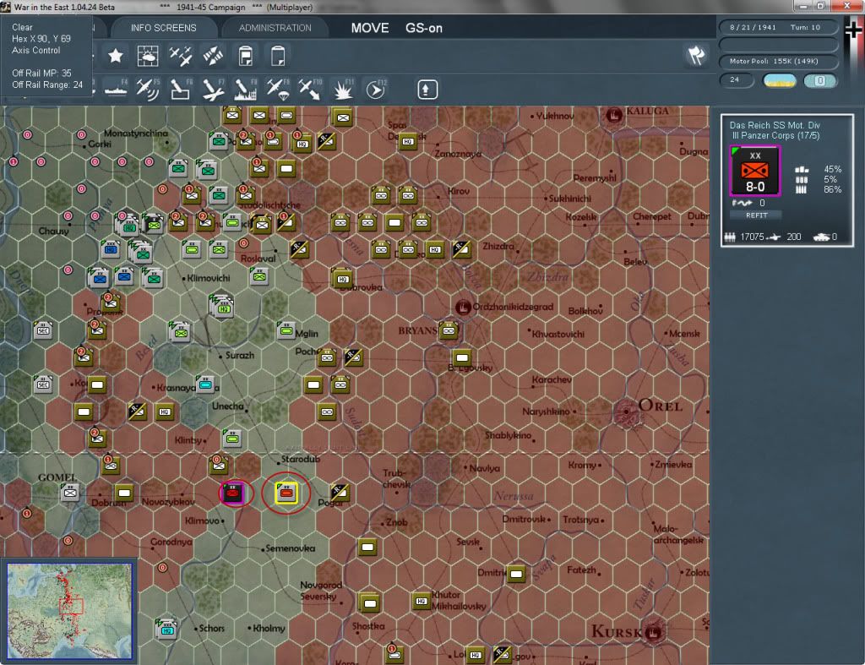Select the F9 air transport mode icon

(x=277, y=90)
